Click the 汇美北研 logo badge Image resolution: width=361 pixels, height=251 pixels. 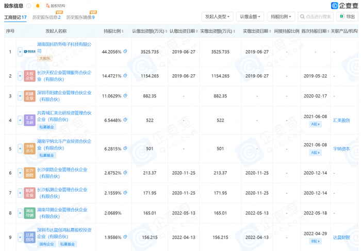(x=30, y=120)
